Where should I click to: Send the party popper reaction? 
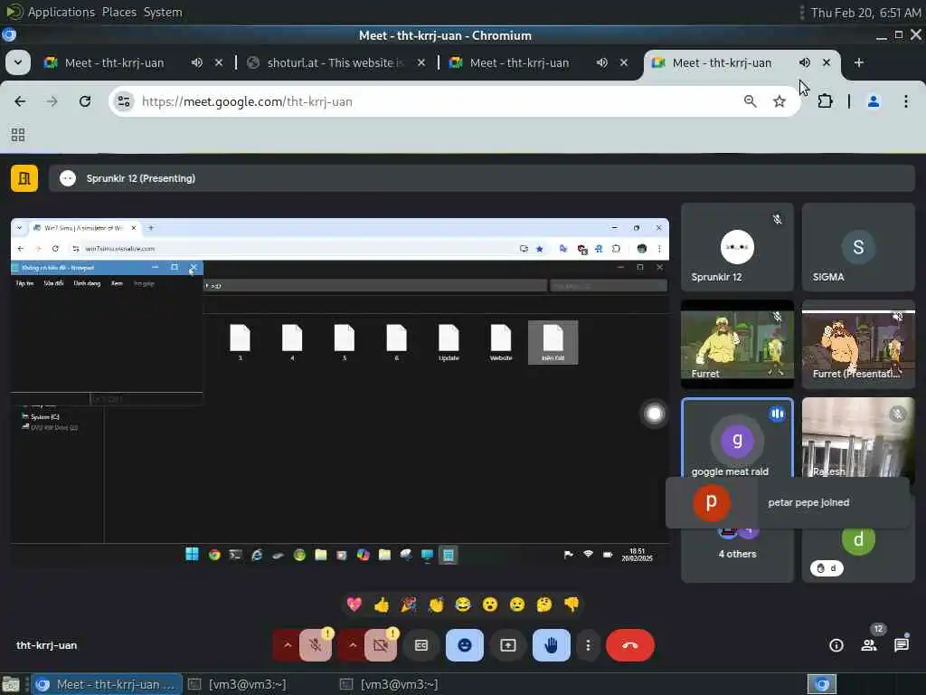click(409, 604)
